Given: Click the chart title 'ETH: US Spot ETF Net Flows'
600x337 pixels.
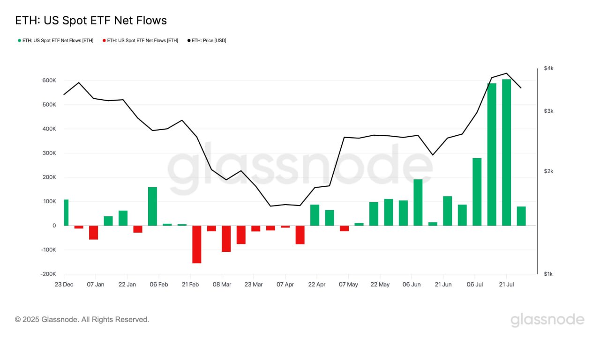Looking at the screenshot, I should [91, 21].
